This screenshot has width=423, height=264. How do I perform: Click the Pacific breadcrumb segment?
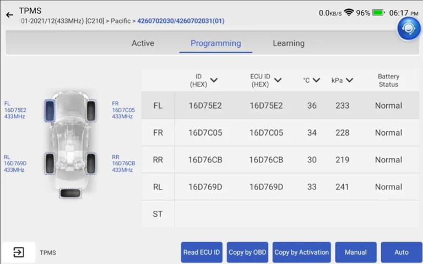121,21
